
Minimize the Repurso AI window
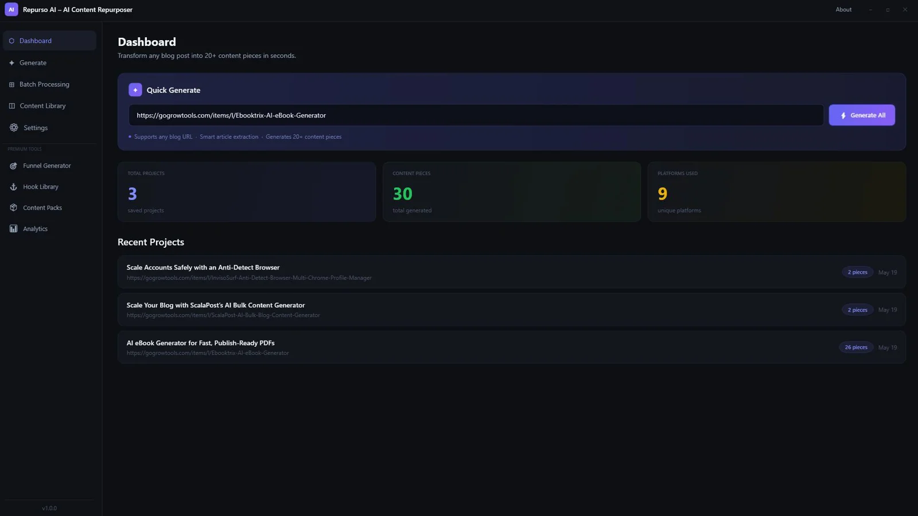(x=870, y=10)
